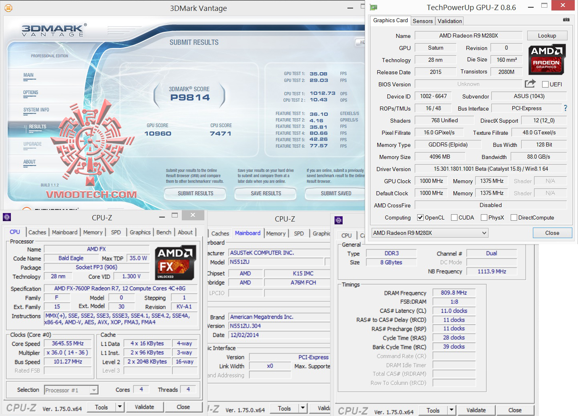578x416 pixels.
Task: Click Close button in CPU-Z CPU window
Action: pyautogui.click(x=183, y=407)
